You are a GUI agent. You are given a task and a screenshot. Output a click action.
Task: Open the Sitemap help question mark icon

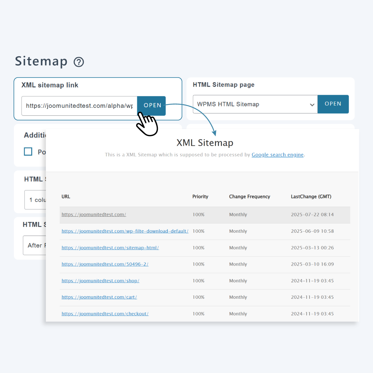pyautogui.click(x=79, y=62)
